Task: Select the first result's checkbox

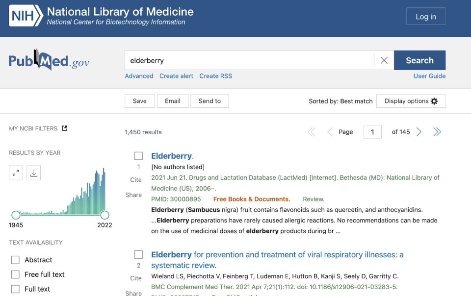Action: tap(139, 156)
